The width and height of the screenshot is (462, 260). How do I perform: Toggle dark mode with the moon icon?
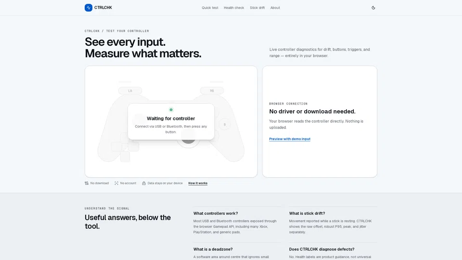tap(373, 8)
